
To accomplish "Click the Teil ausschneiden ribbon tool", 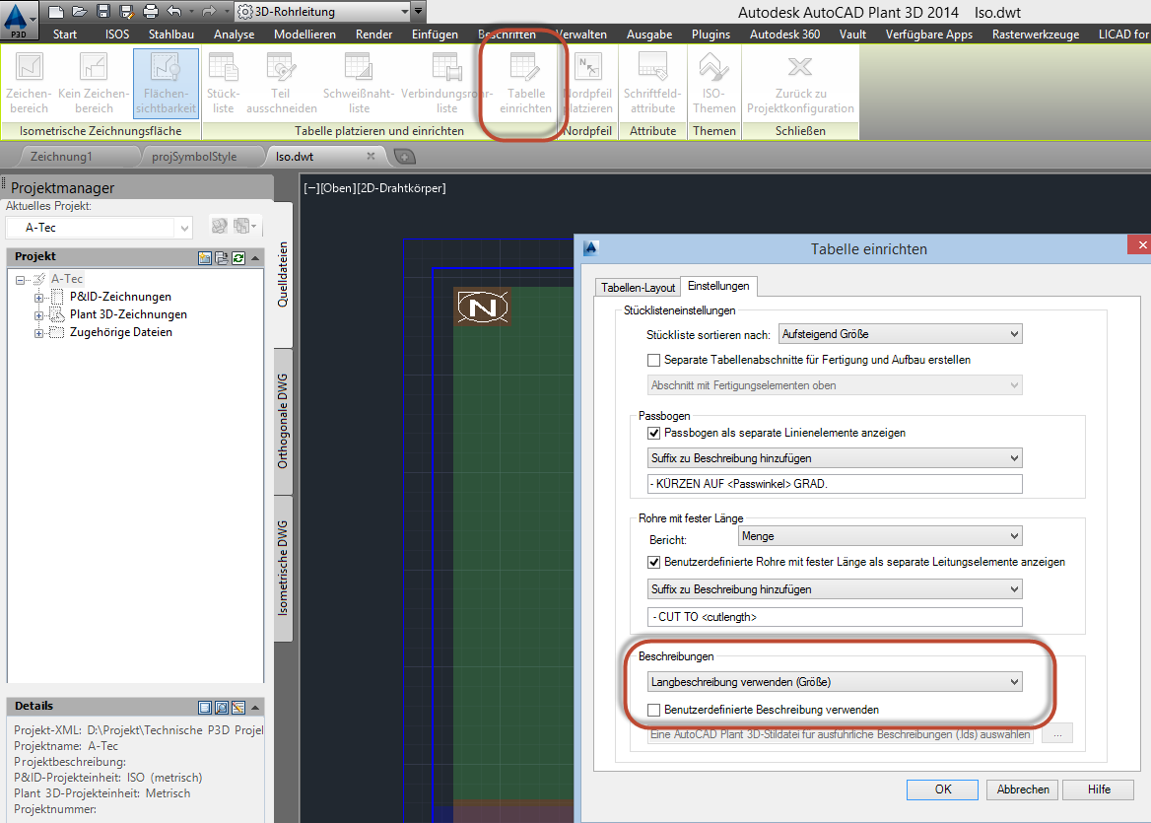I will pos(281,84).
